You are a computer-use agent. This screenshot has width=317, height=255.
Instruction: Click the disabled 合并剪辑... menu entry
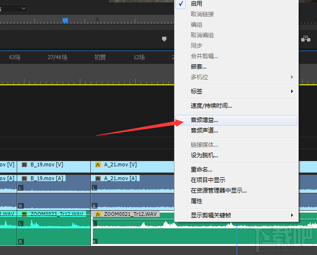(x=237, y=56)
